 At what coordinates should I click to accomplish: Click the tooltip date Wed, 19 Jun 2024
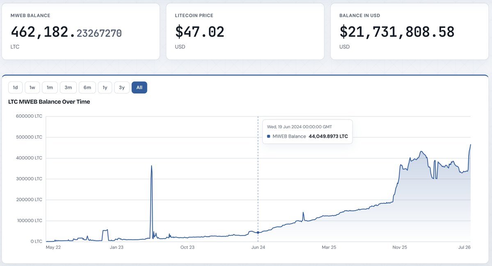299,127
